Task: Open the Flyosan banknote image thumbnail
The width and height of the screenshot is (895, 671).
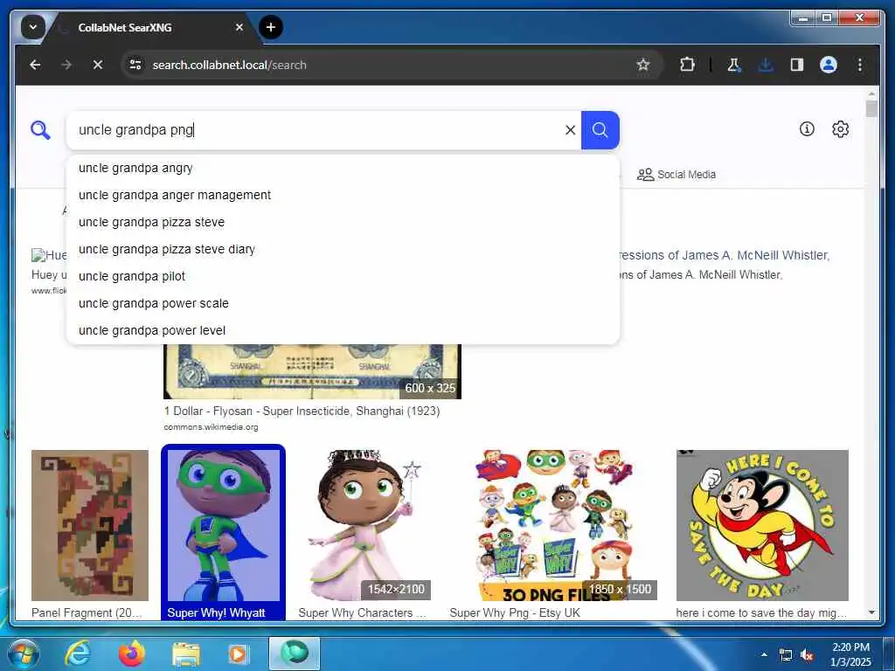Action: tap(312, 371)
